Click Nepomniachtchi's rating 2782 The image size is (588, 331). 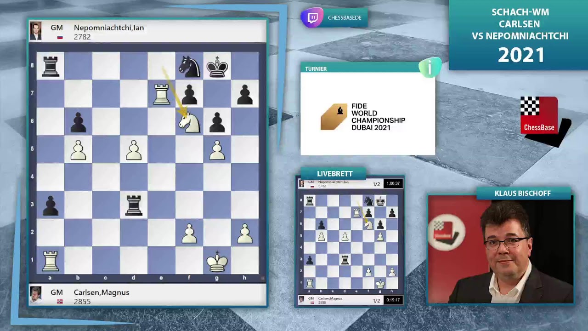(x=82, y=37)
